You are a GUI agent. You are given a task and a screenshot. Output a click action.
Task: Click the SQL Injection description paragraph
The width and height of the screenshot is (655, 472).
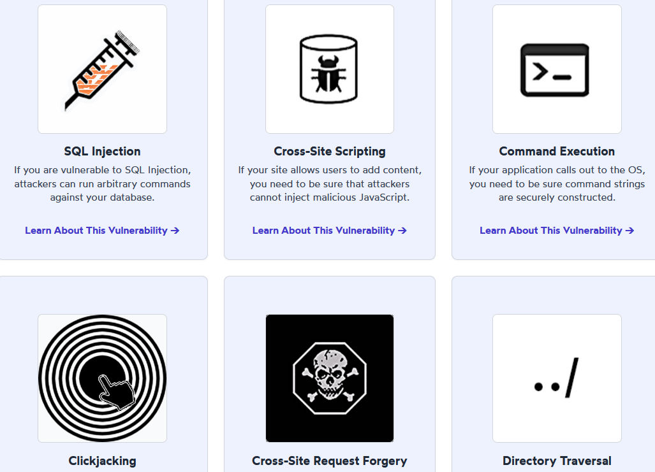click(x=102, y=183)
